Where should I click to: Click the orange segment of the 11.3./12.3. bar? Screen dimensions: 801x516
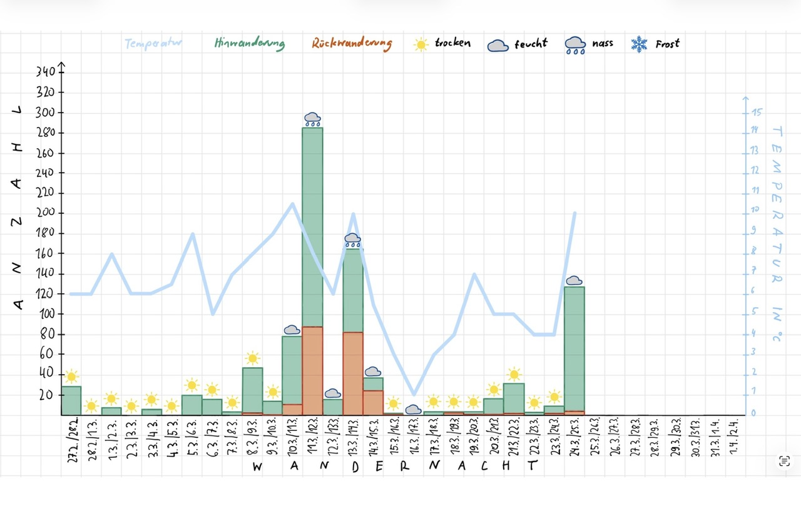tap(312, 370)
